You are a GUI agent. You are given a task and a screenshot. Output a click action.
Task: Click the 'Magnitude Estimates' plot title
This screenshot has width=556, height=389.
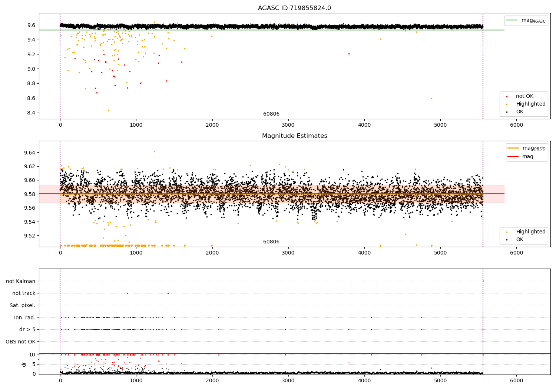tap(294, 136)
